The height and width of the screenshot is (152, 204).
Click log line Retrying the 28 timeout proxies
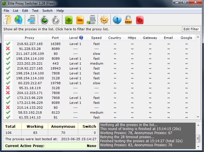(x=127, y=137)
